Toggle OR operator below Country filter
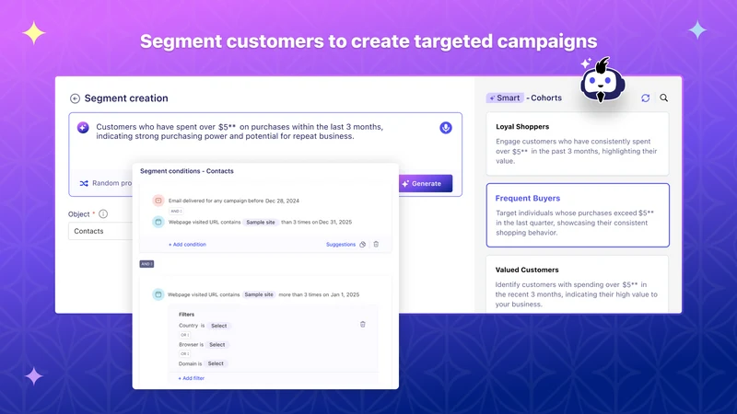 [185, 335]
